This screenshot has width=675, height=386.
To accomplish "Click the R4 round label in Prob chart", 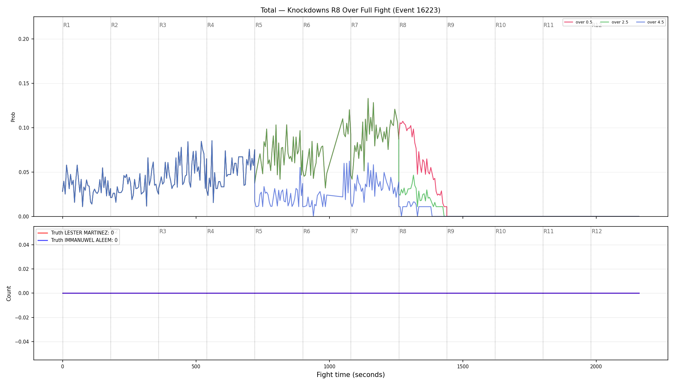I will 211,25.
